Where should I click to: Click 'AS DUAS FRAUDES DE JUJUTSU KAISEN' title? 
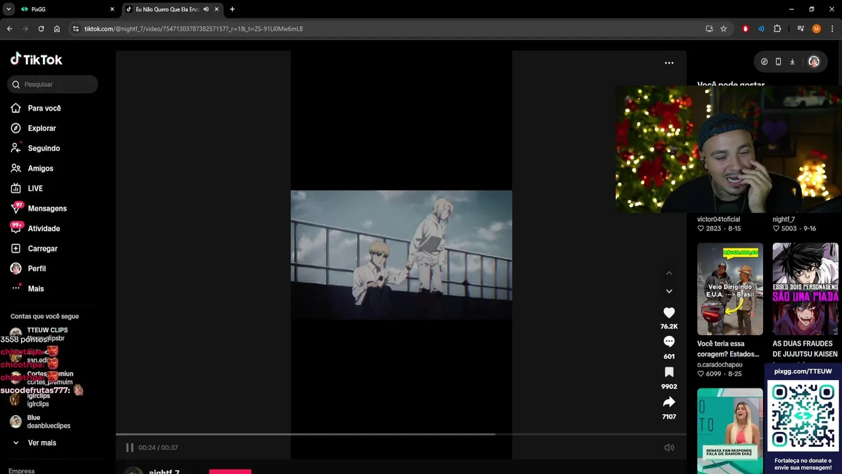(805, 349)
